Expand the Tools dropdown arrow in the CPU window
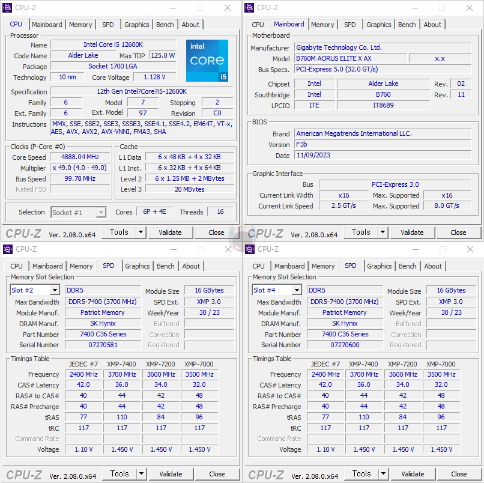 pyautogui.click(x=141, y=232)
